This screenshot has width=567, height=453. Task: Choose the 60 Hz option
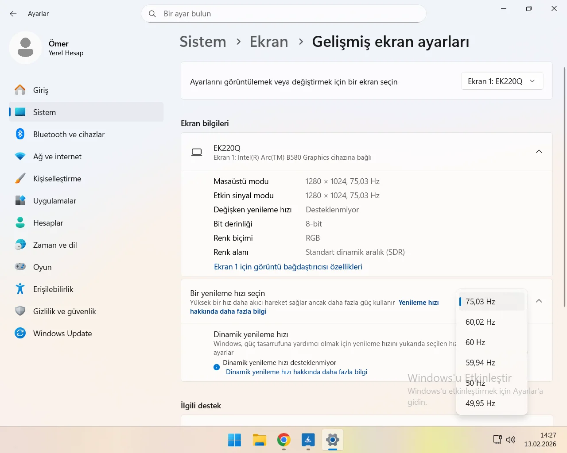tap(492, 342)
